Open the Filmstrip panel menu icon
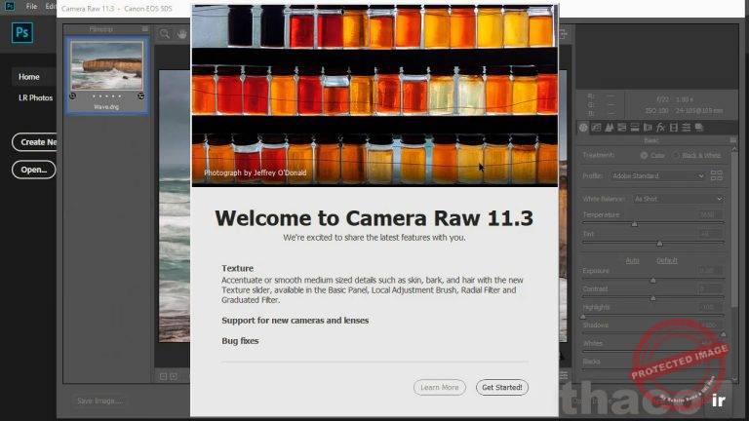 click(144, 29)
